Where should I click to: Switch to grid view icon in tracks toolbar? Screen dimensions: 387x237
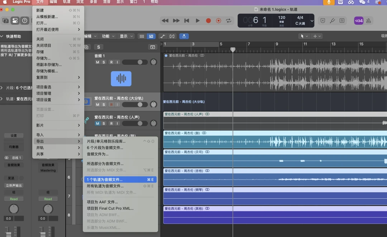coord(142,36)
